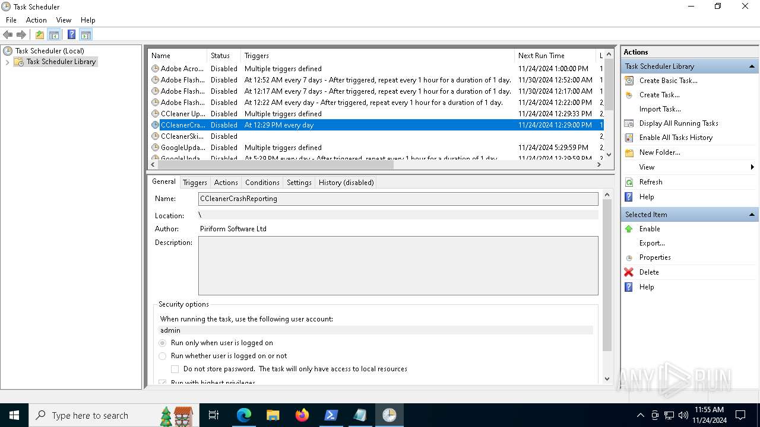
Task: Switch to the Settings tab
Action: (299, 183)
